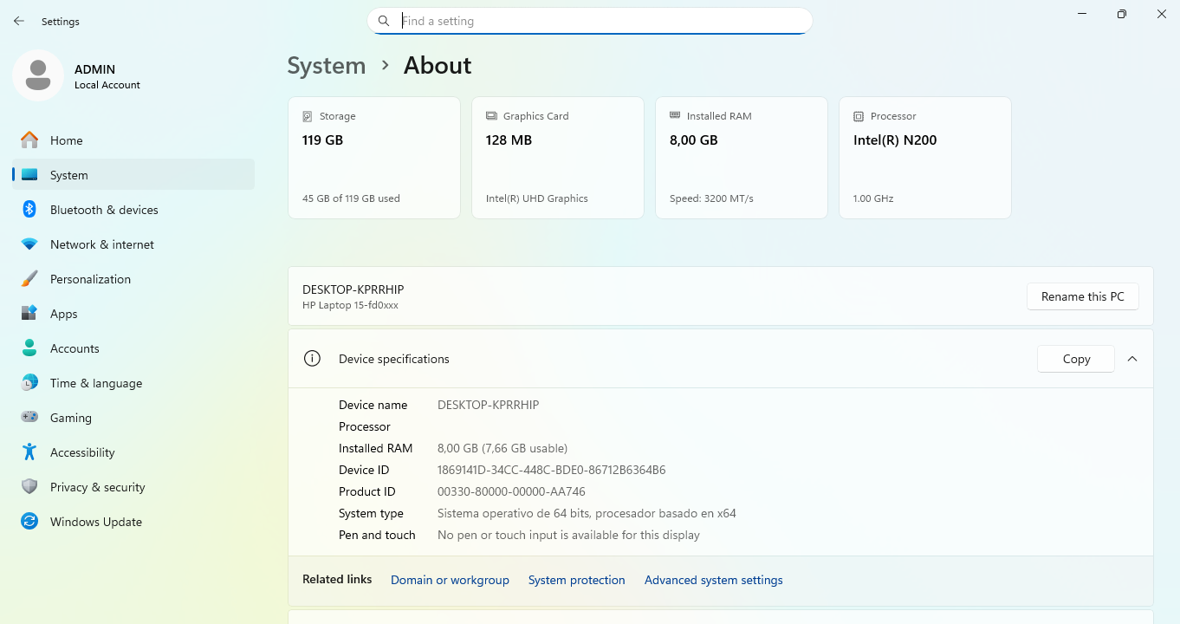Click the search magnifier icon
1180x624 pixels.
[384, 21]
